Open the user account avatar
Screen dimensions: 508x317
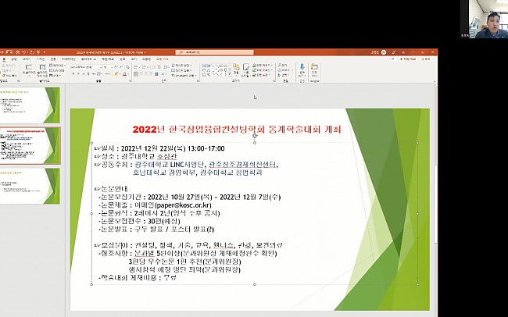(x=384, y=52)
